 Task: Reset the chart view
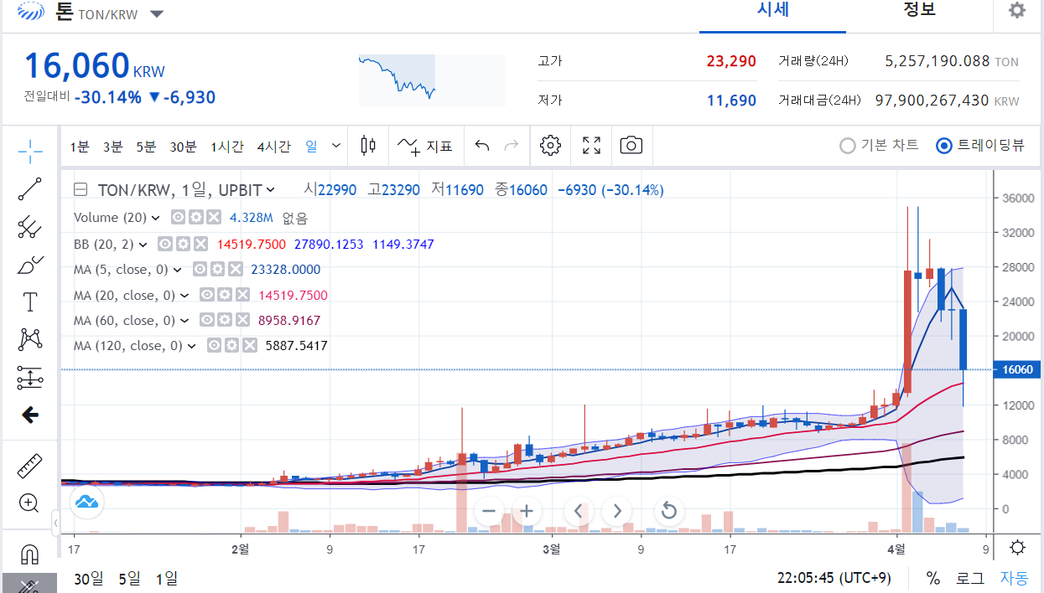point(668,510)
